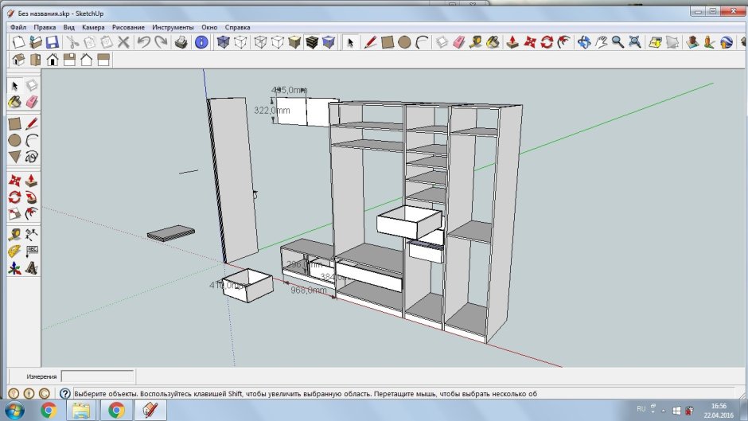The height and width of the screenshot is (421, 748).
Task: Click the Add Location icon
Action: click(x=656, y=42)
